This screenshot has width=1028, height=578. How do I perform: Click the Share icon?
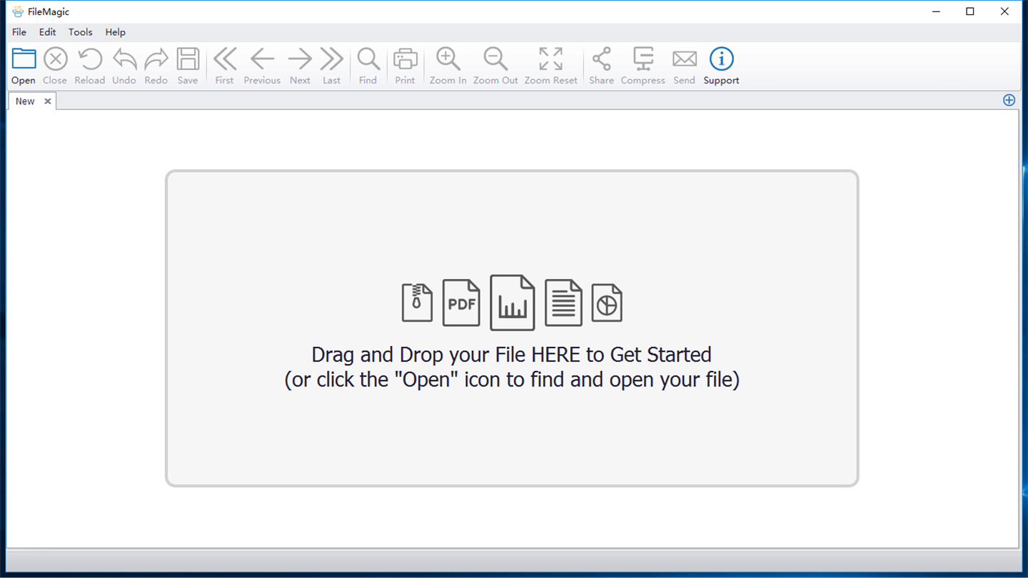coord(602,59)
